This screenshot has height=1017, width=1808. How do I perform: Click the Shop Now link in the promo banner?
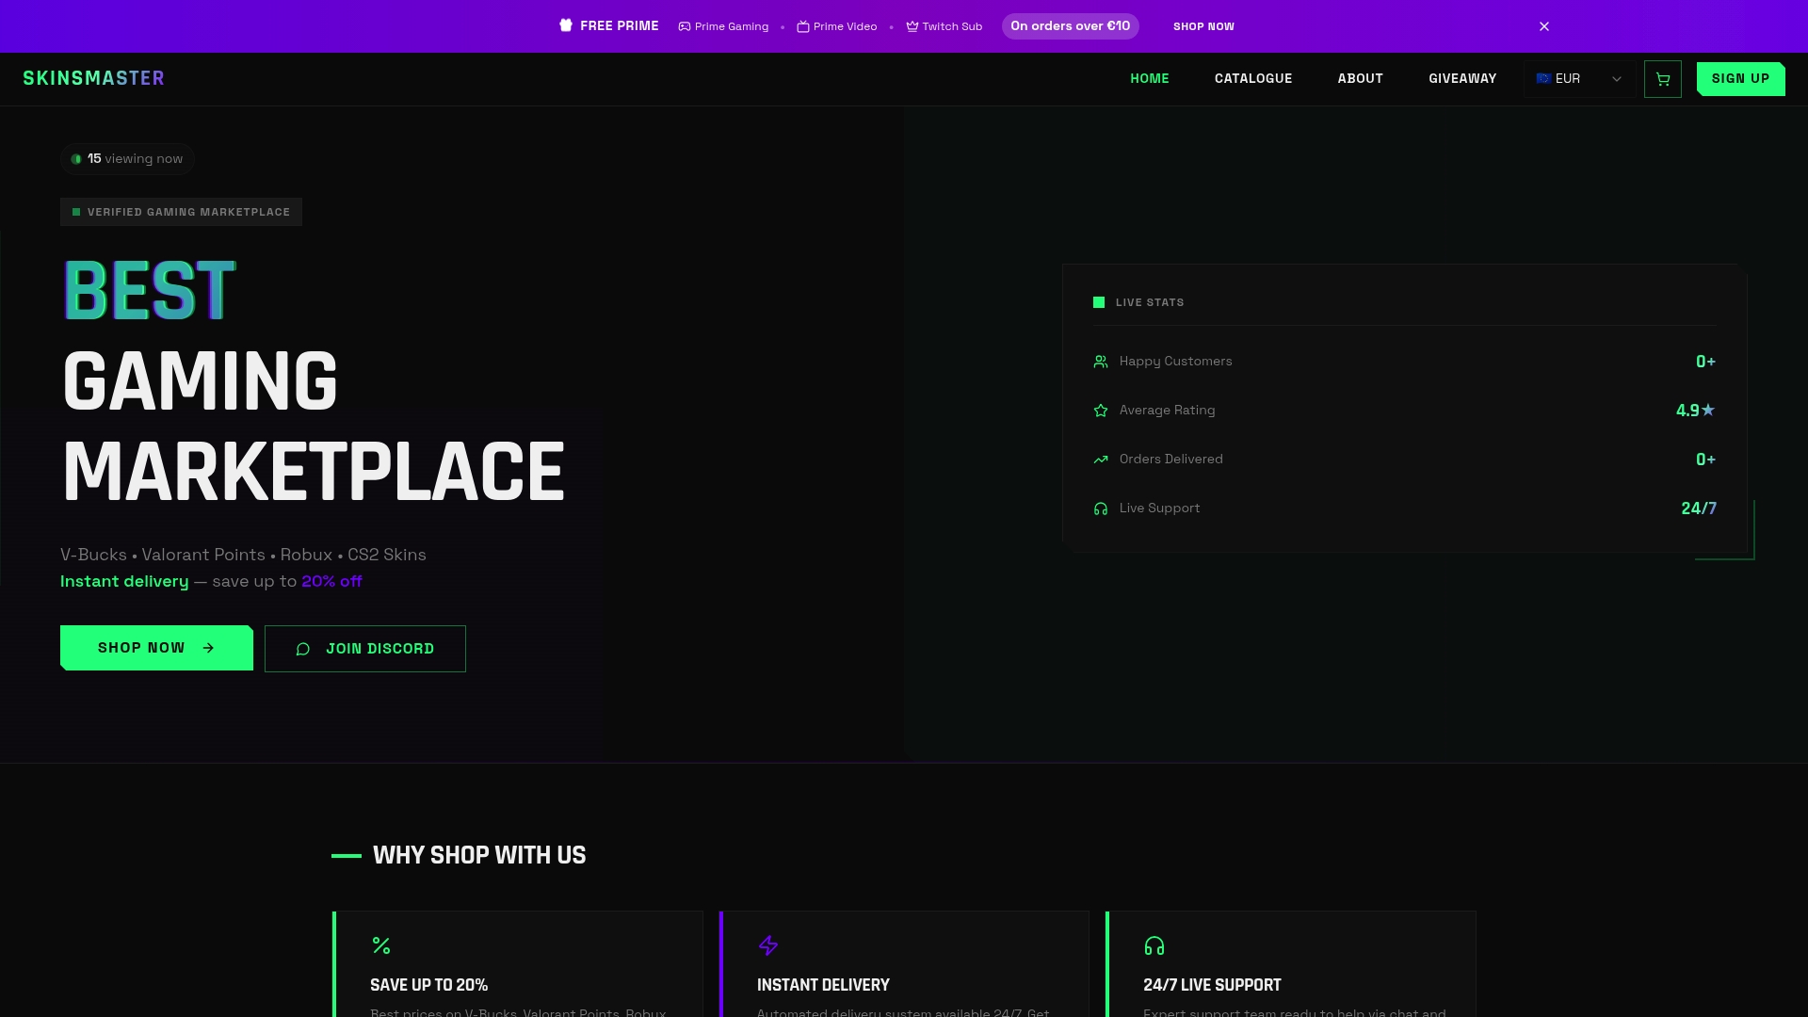tap(1203, 26)
